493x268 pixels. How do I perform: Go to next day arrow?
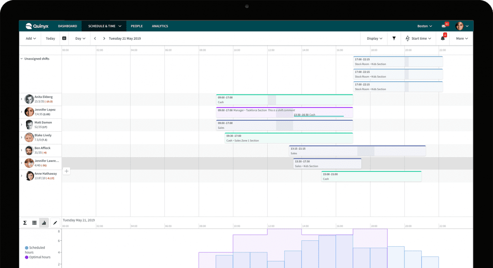pyautogui.click(x=104, y=38)
